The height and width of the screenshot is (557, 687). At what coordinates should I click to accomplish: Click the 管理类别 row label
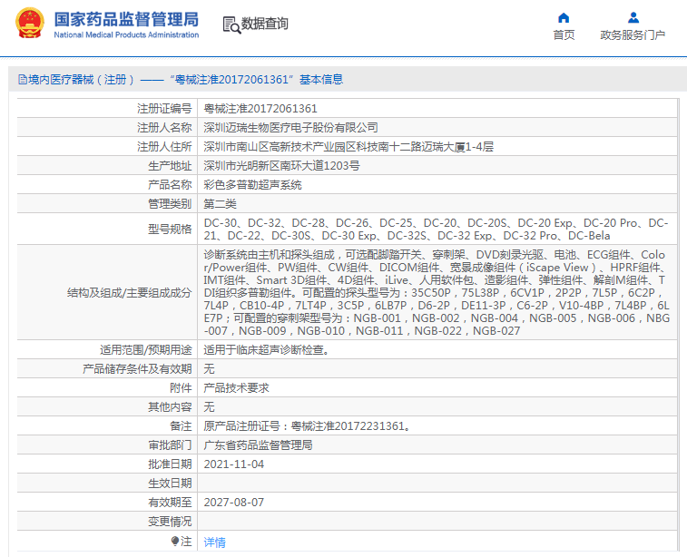pyautogui.click(x=170, y=203)
